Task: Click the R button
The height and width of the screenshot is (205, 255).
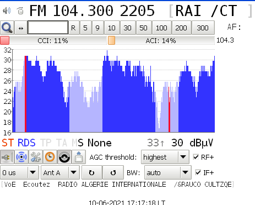Action: (73, 28)
